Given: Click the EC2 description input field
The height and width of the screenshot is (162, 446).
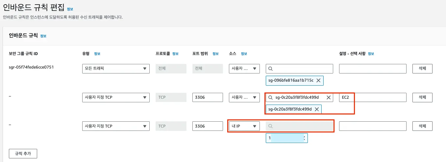Looking at the screenshot, I should pyautogui.click(x=373, y=97).
